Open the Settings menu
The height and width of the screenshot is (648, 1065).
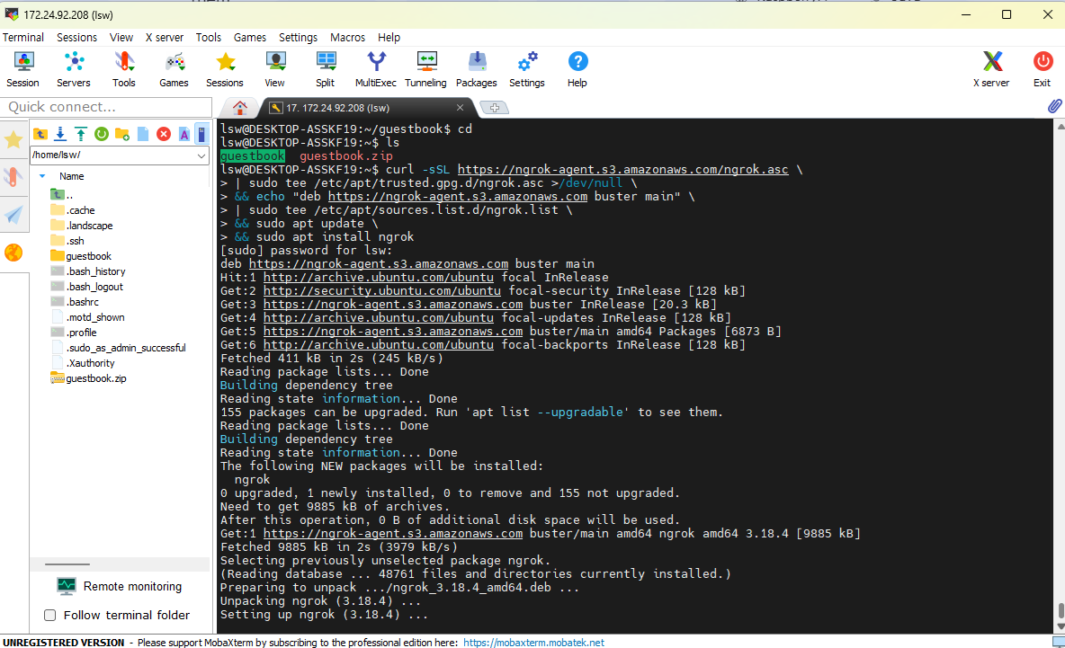[298, 38]
